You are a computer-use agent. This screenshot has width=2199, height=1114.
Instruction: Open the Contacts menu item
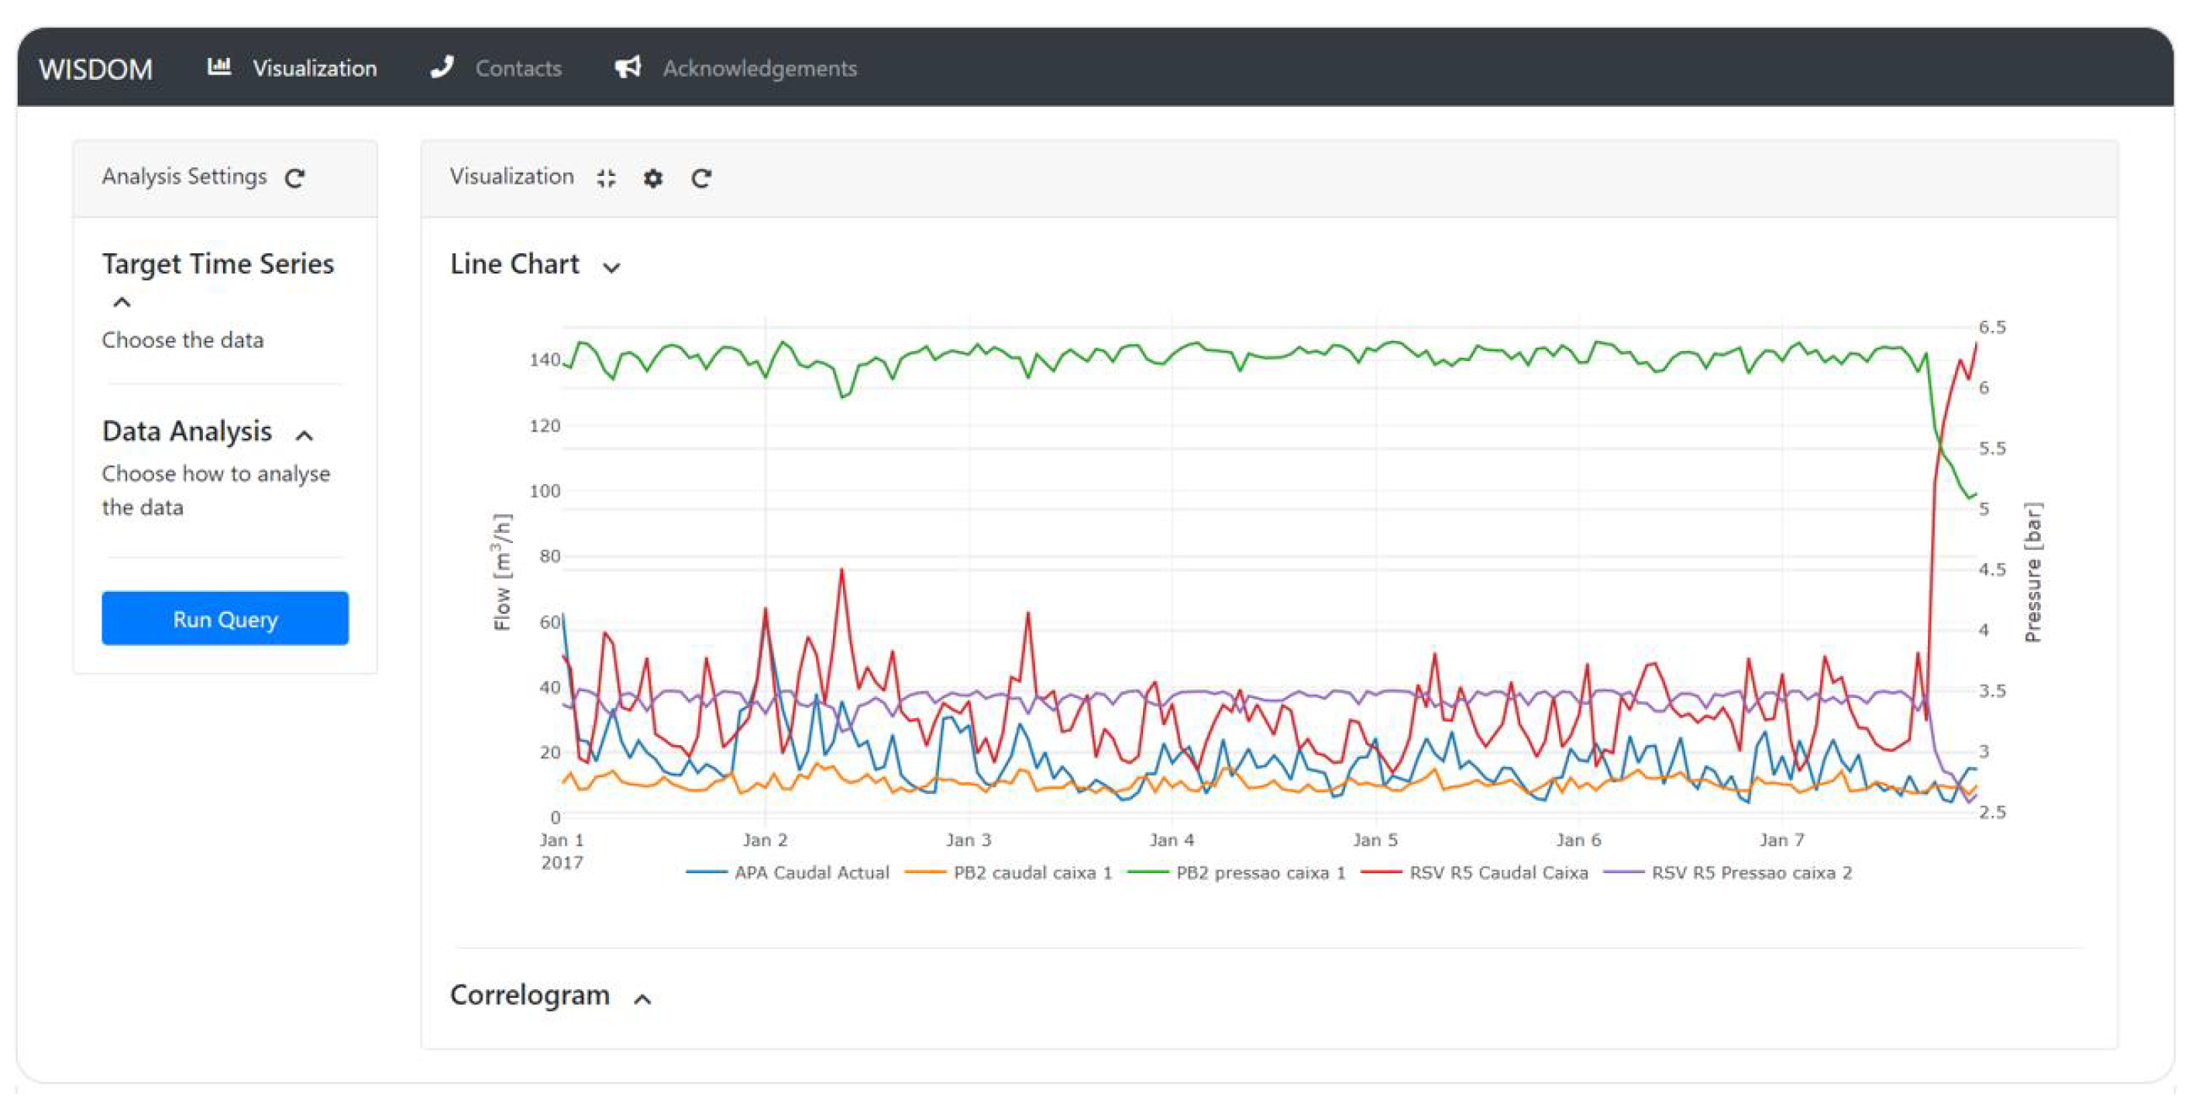click(518, 68)
